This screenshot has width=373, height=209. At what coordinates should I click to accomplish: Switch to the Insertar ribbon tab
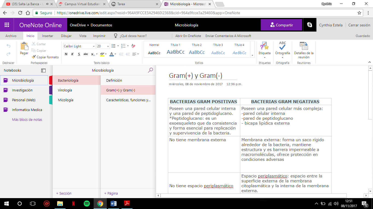pos(47,36)
